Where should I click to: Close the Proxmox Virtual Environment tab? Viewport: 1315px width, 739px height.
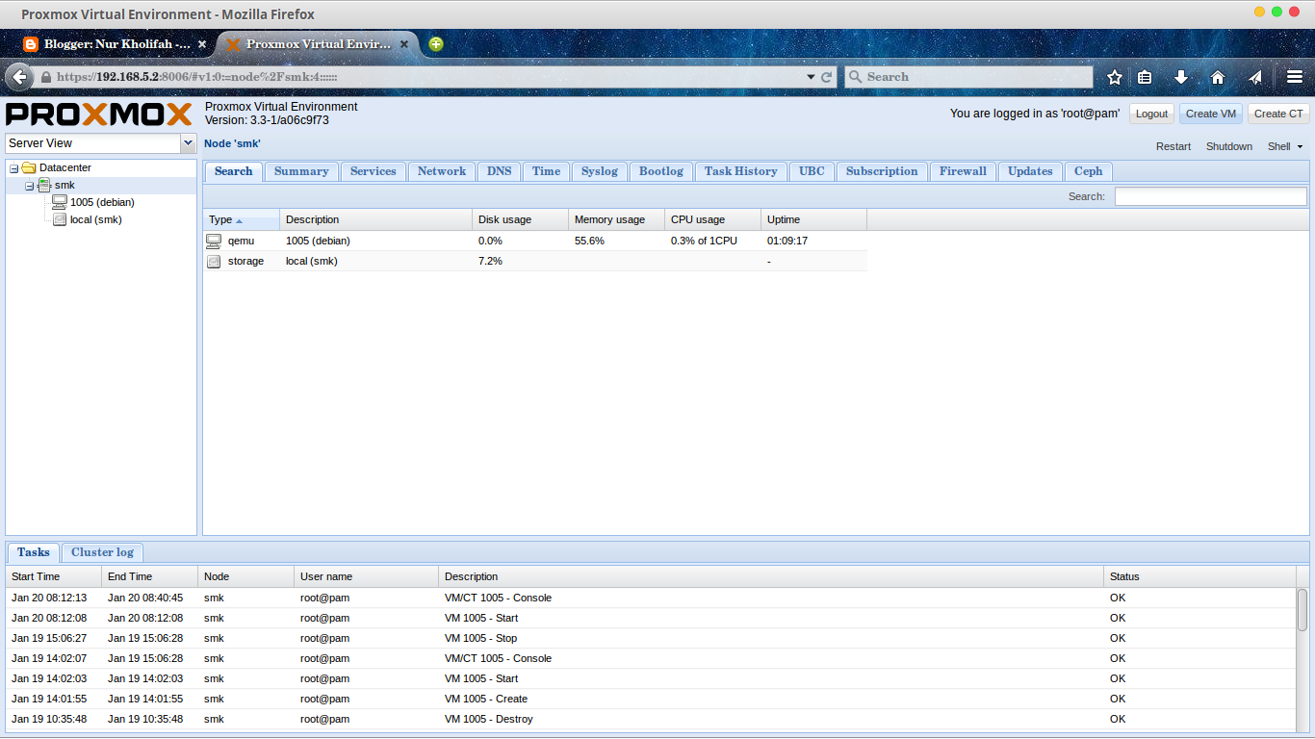tap(404, 44)
